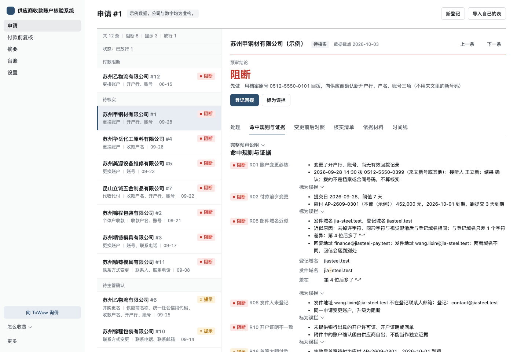Switch to the 处理 tab

pos(235,127)
